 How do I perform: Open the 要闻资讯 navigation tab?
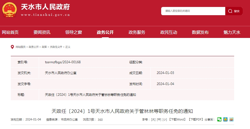pyautogui.click(x=42, y=32)
